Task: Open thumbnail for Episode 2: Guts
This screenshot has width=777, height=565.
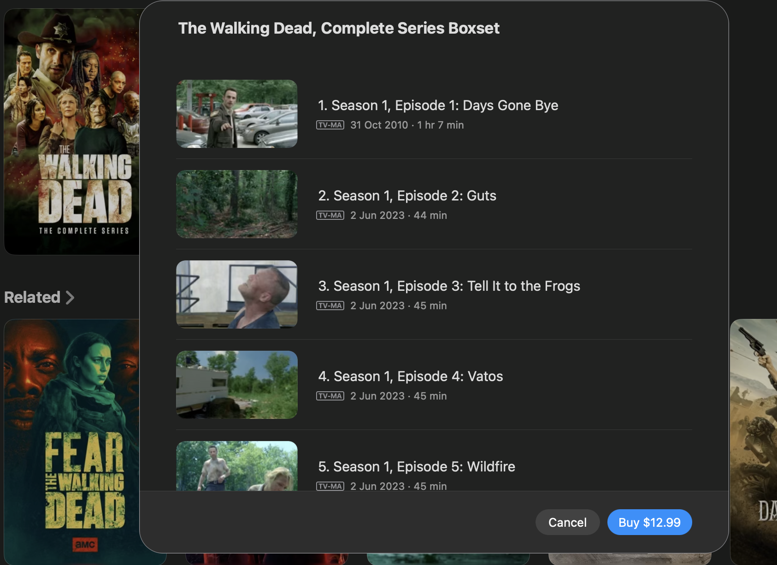Action: click(x=237, y=204)
